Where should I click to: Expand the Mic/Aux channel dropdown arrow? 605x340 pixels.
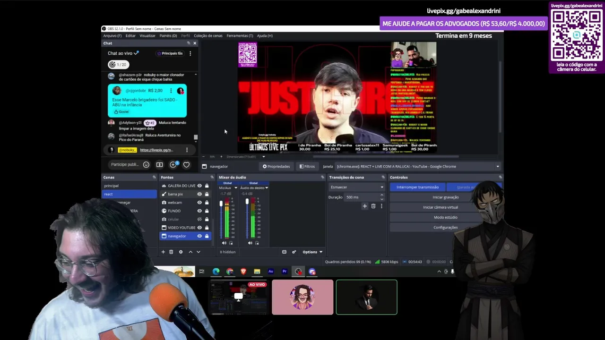(x=236, y=188)
